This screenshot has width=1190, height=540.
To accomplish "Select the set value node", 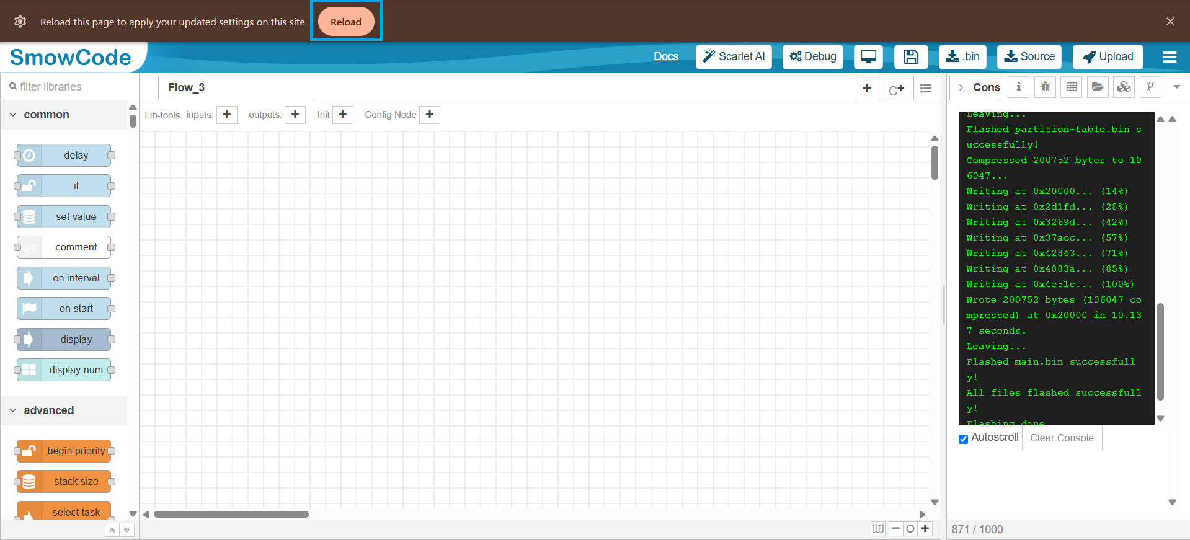I will 64,216.
